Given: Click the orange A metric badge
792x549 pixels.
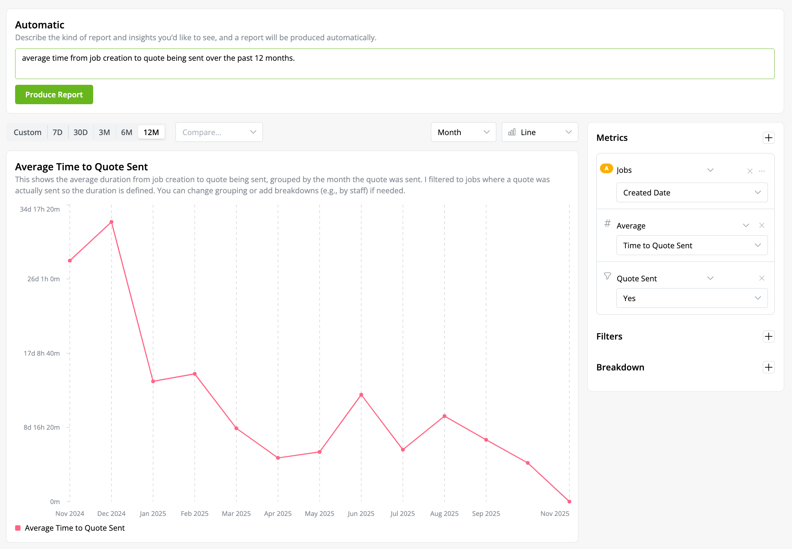Looking at the screenshot, I should (606, 169).
